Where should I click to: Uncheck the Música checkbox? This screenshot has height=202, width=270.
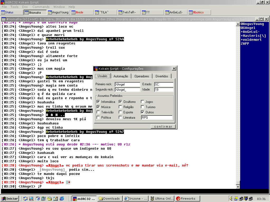98,107
